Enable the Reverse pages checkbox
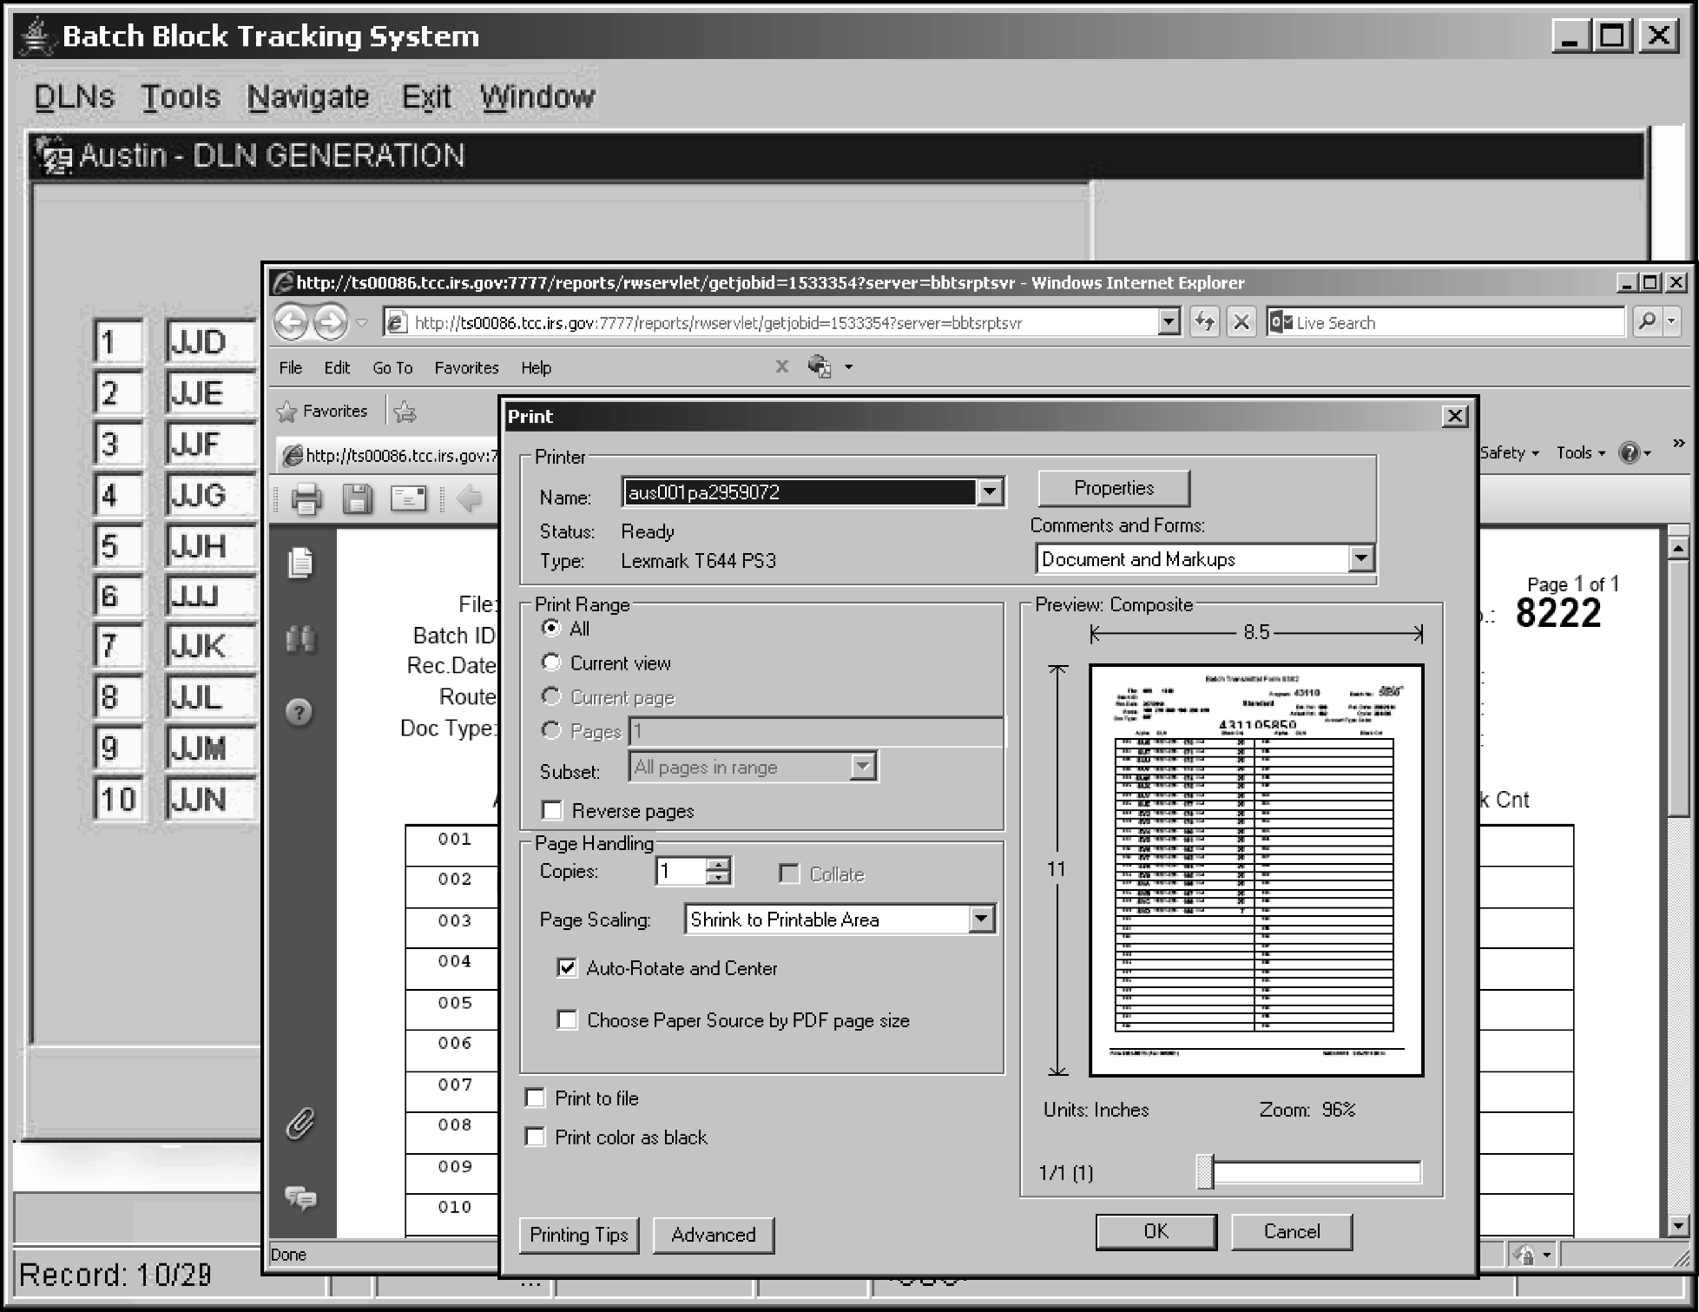This screenshot has width=1699, height=1312. [551, 811]
